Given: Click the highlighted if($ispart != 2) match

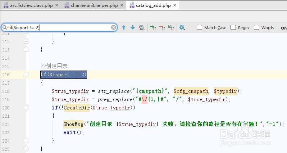Looking at the screenshot, I should 64,75.
